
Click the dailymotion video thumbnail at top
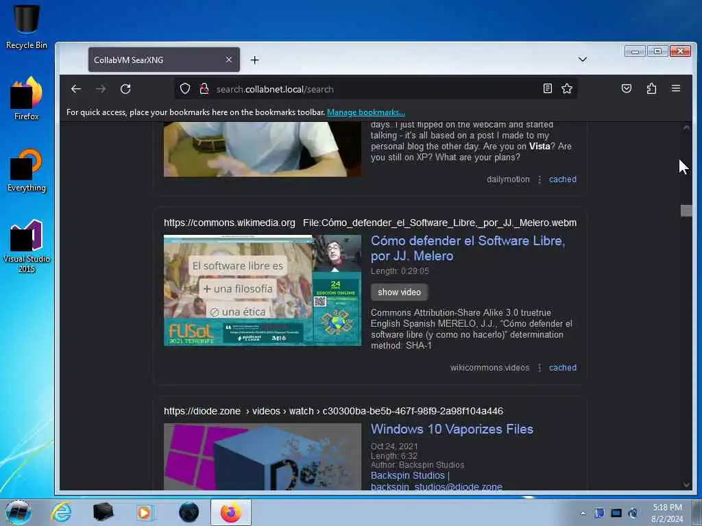tap(263, 149)
